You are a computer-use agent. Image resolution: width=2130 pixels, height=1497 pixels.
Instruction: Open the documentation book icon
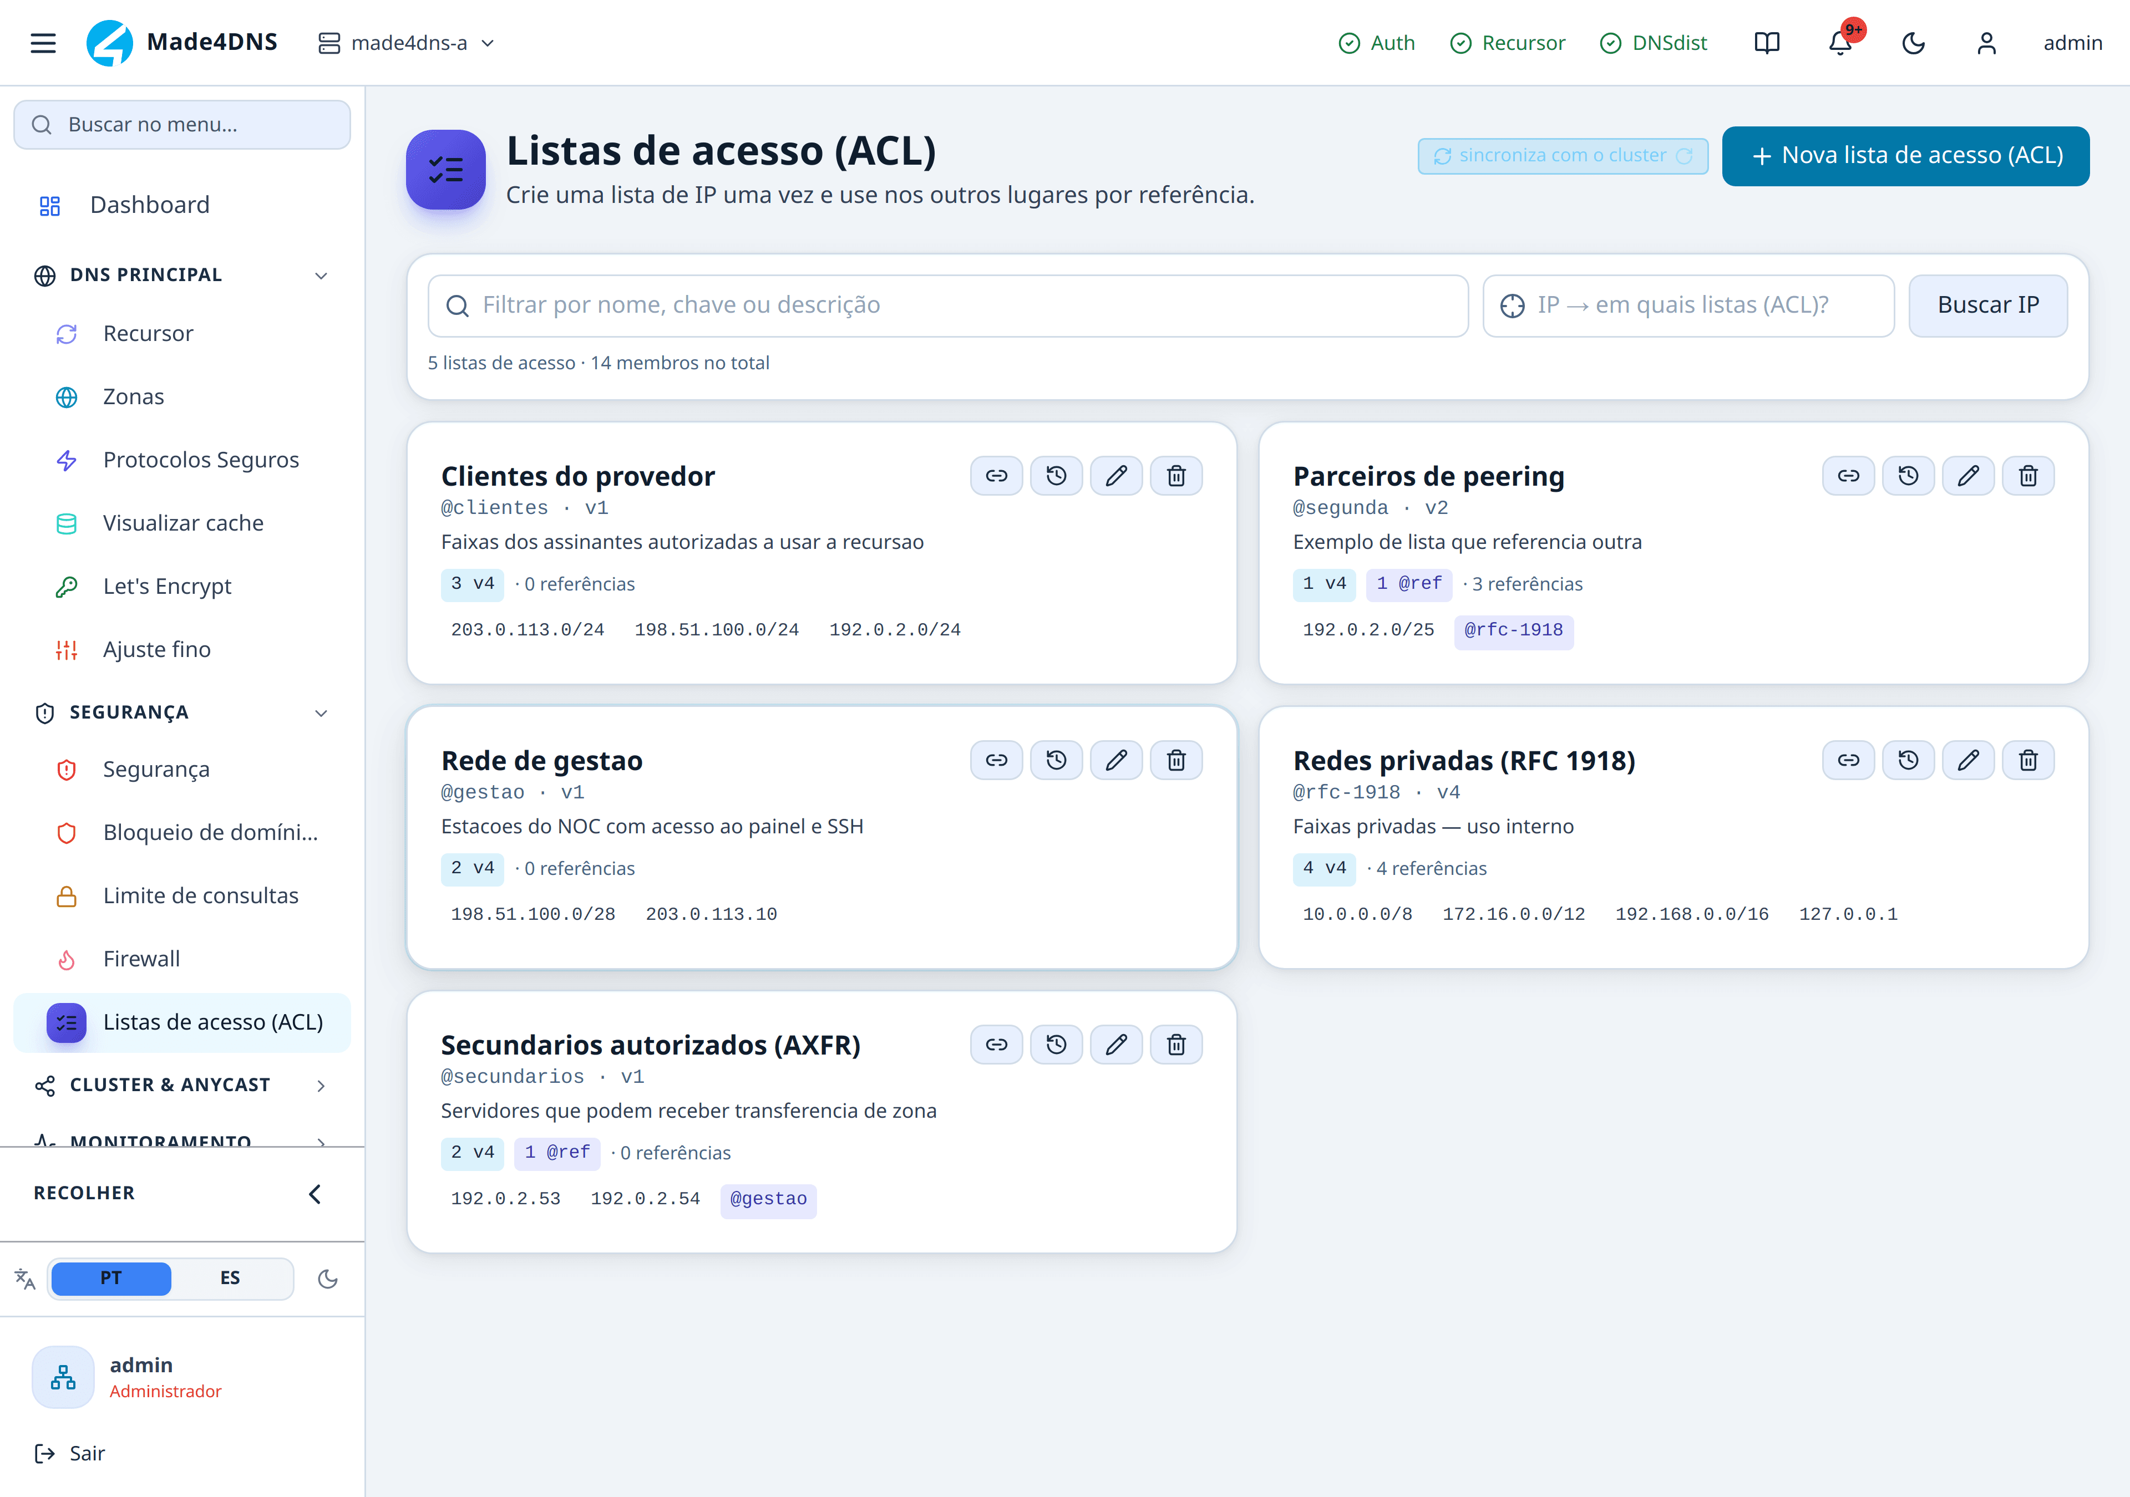pyautogui.click(x=1766, y=43)
